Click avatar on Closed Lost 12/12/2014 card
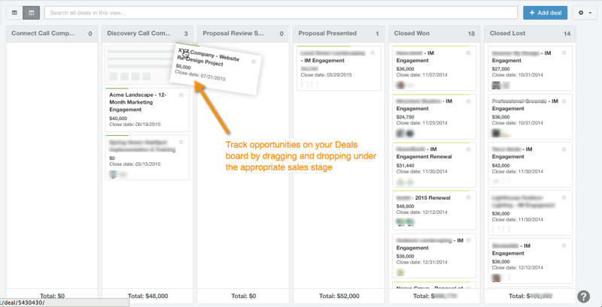 496,278
